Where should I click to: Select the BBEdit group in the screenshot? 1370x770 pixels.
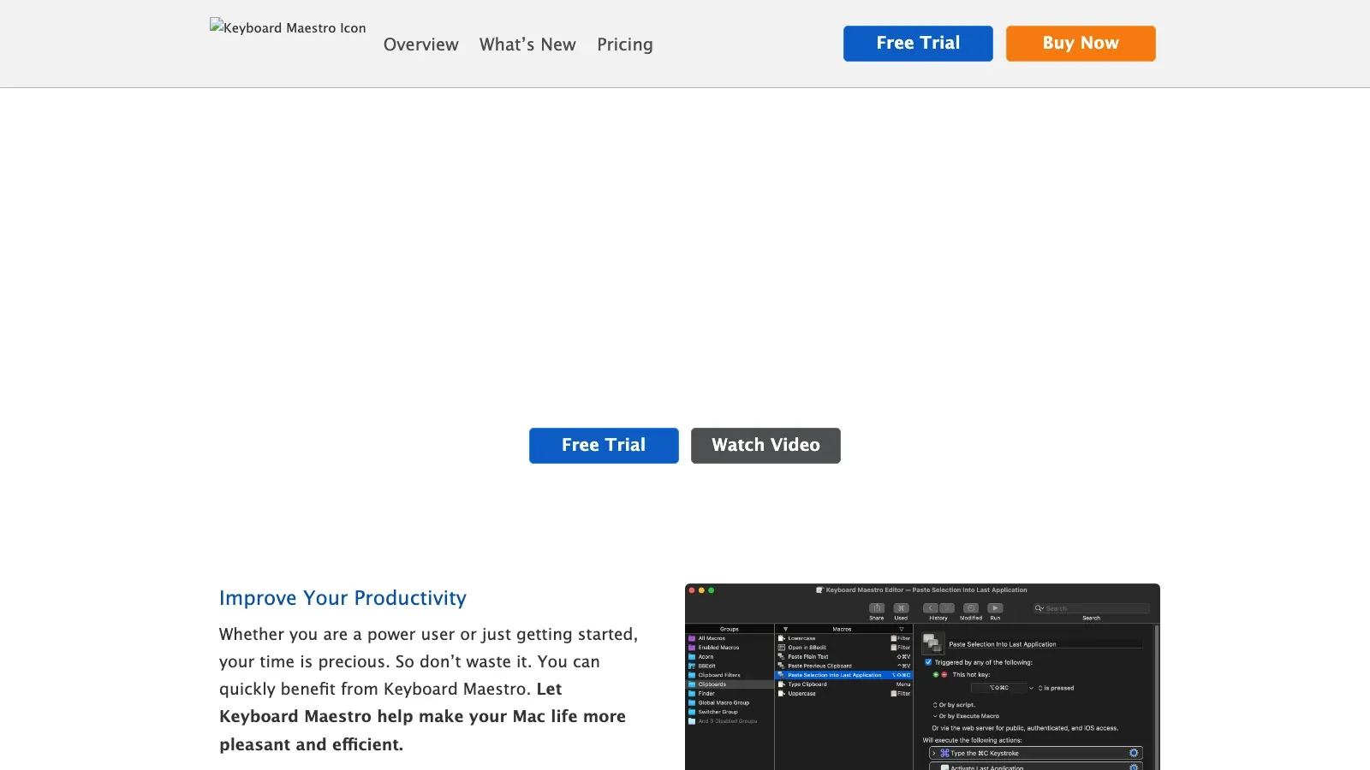(730, 666)
